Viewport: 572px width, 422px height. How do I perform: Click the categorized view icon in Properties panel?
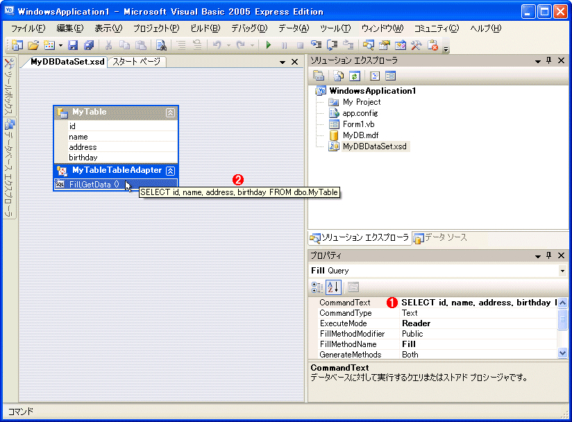click(x=317, y=287)
